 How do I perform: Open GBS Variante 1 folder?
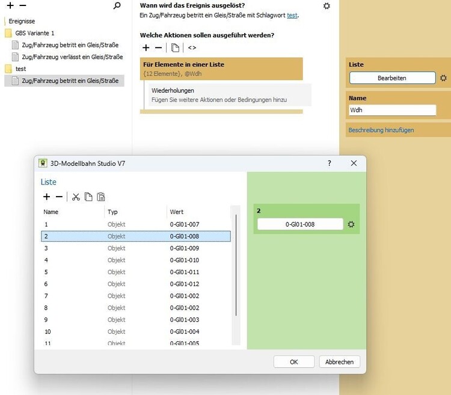coord(34,33)
